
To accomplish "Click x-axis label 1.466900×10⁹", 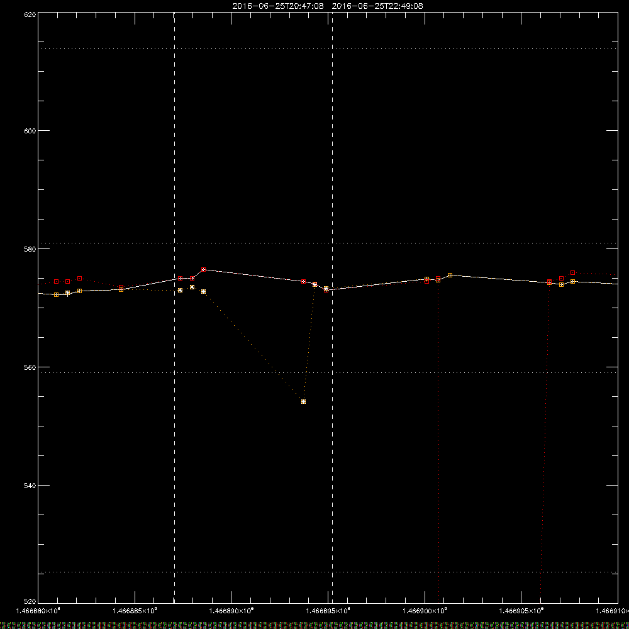I will tap(425, 611).
